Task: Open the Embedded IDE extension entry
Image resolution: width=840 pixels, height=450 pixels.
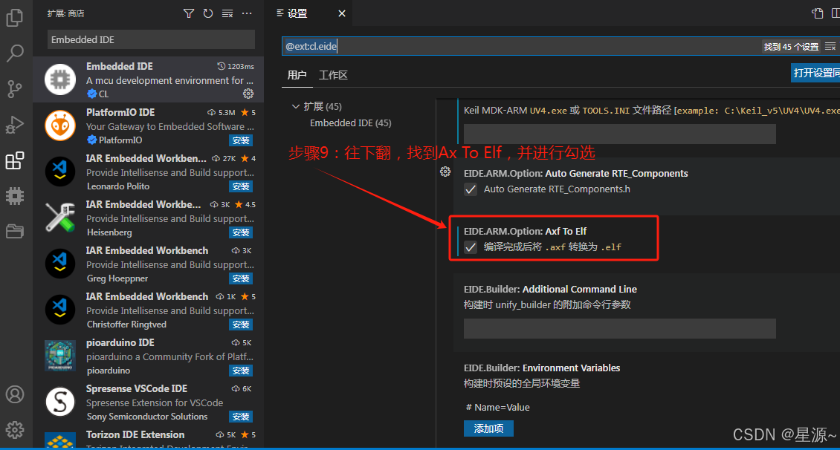Action: coord(149,79)
